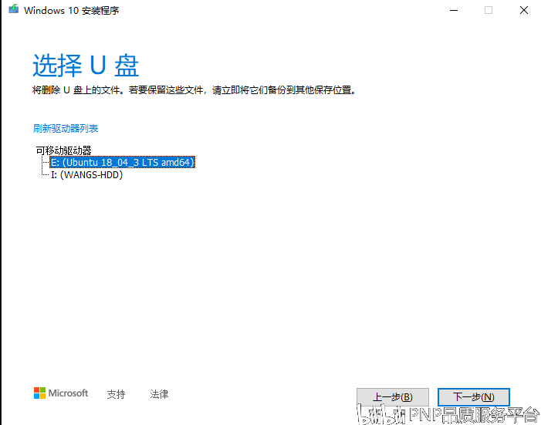Viewport: 541px width, 425px height.
Task: Proceed with 下一步(N) button
Action: pyautogui.click(x=473, y=397)
